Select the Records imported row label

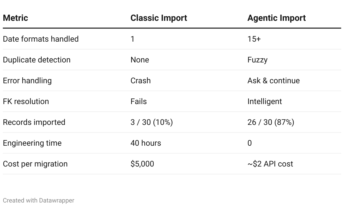(x=34, y=122)
